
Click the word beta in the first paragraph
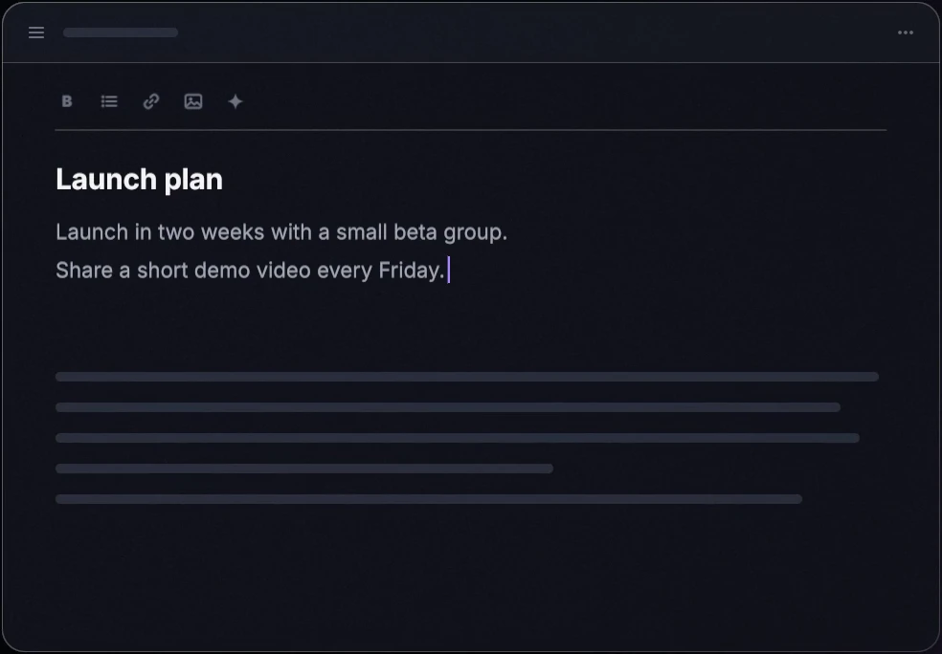click(415, 232)
